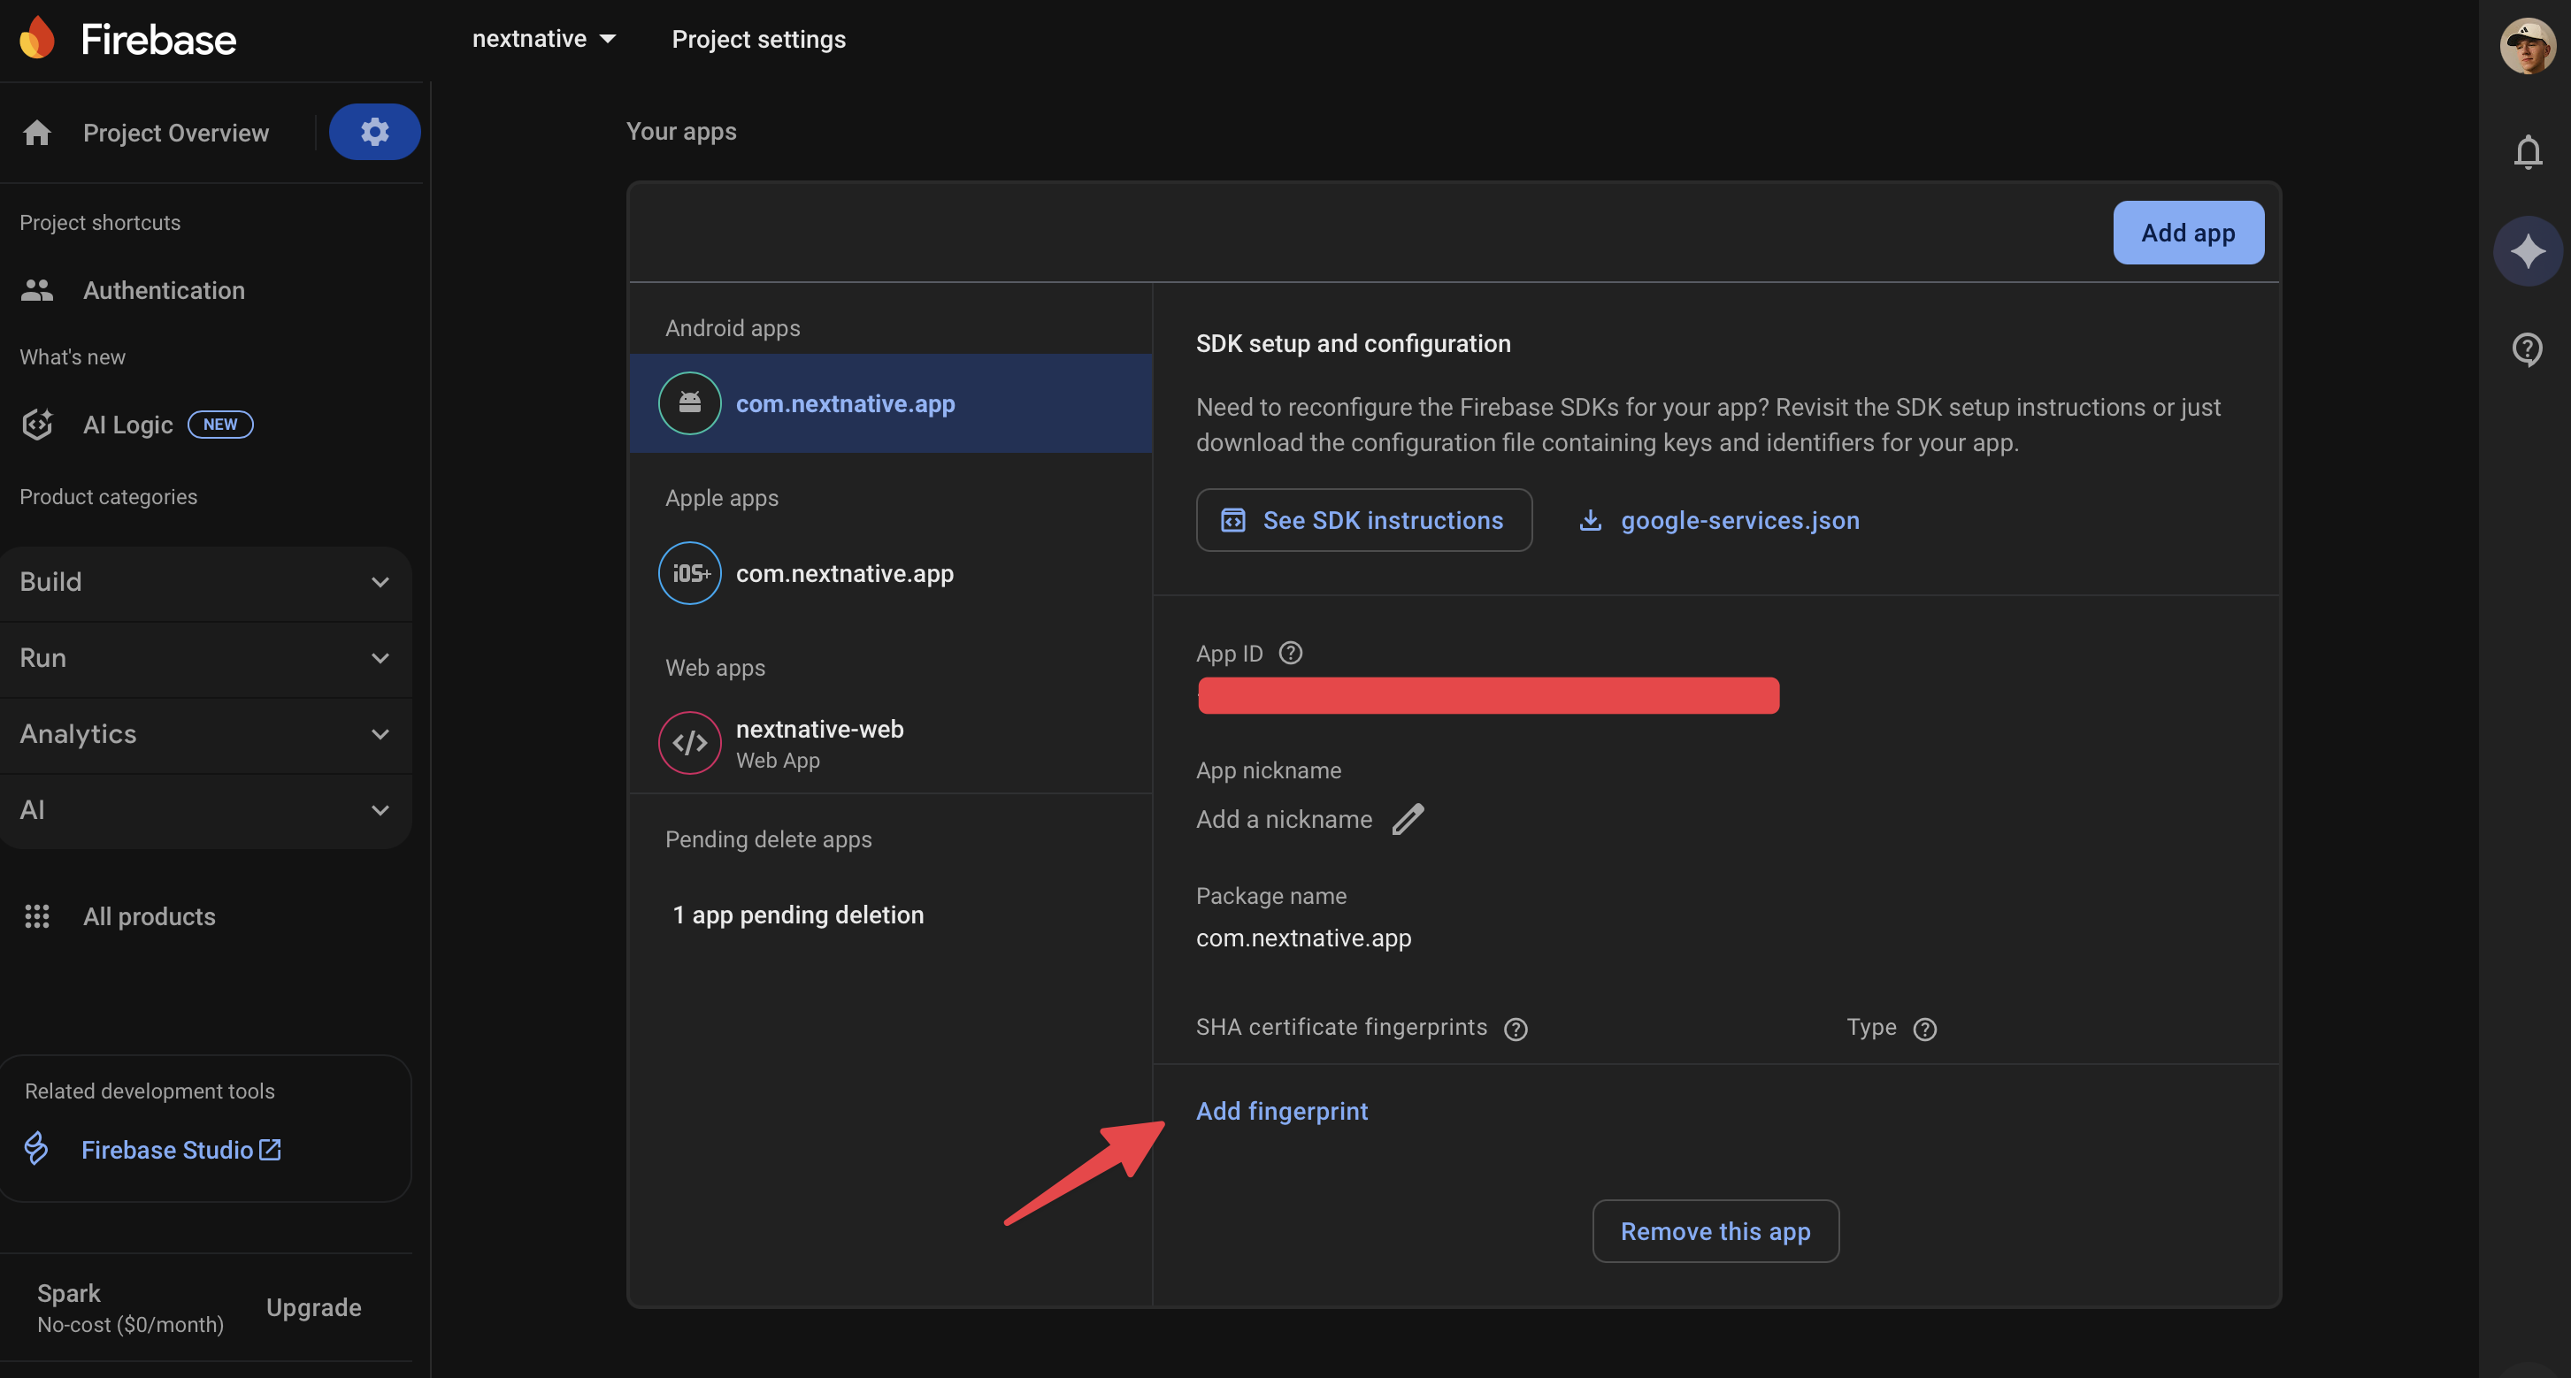2571x1378 pixels.
Task: Open Authentication in sidebar
Action: point(163,290)
